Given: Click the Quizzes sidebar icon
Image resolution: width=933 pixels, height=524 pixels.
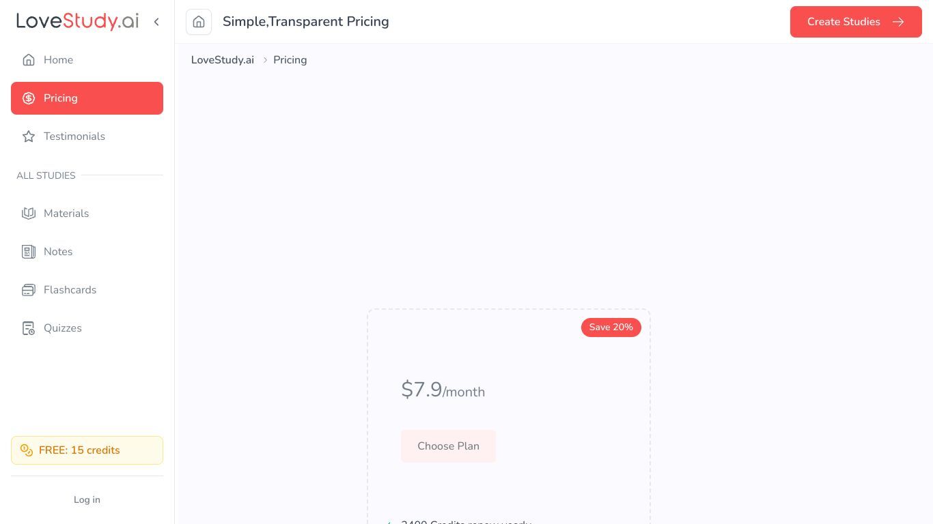Looking at the screenshot, I should tap(29, 328).
